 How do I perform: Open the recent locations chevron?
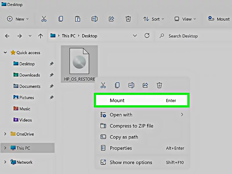point(30,36)
